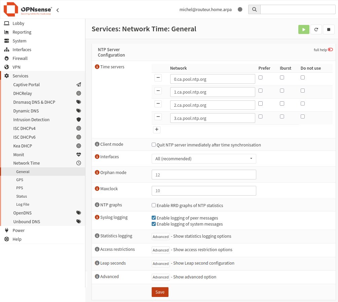This screenshot has height=302, width=338.
Task: Toggle the full help switch
Action: pos(330,49)
